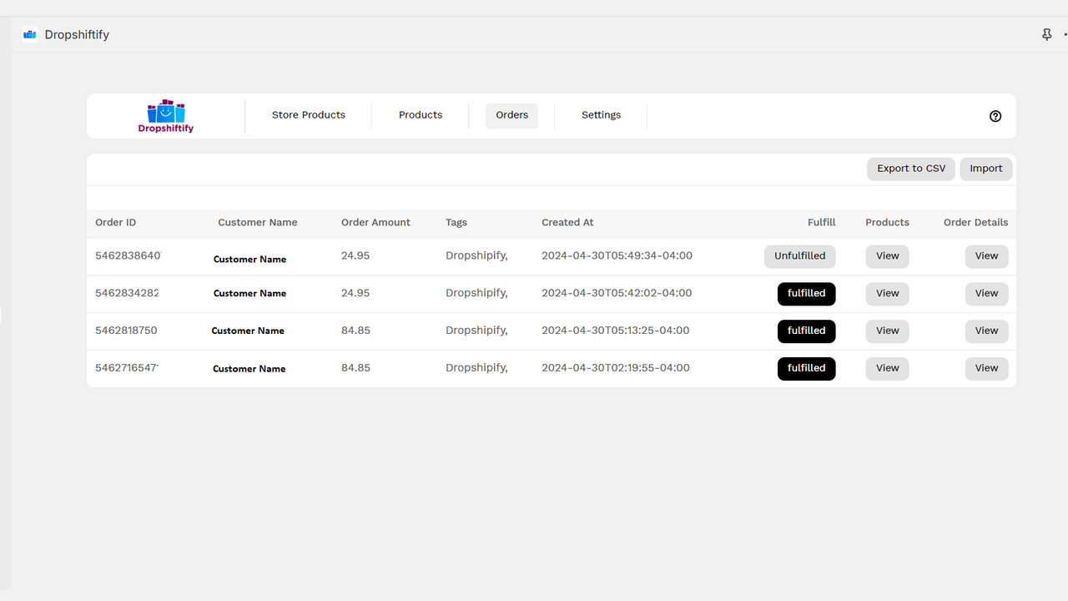1068x601 pixels.
Task: Click amount 84.85 of order 5462818750
Action: pyautogui.click(x=355, y=331)
